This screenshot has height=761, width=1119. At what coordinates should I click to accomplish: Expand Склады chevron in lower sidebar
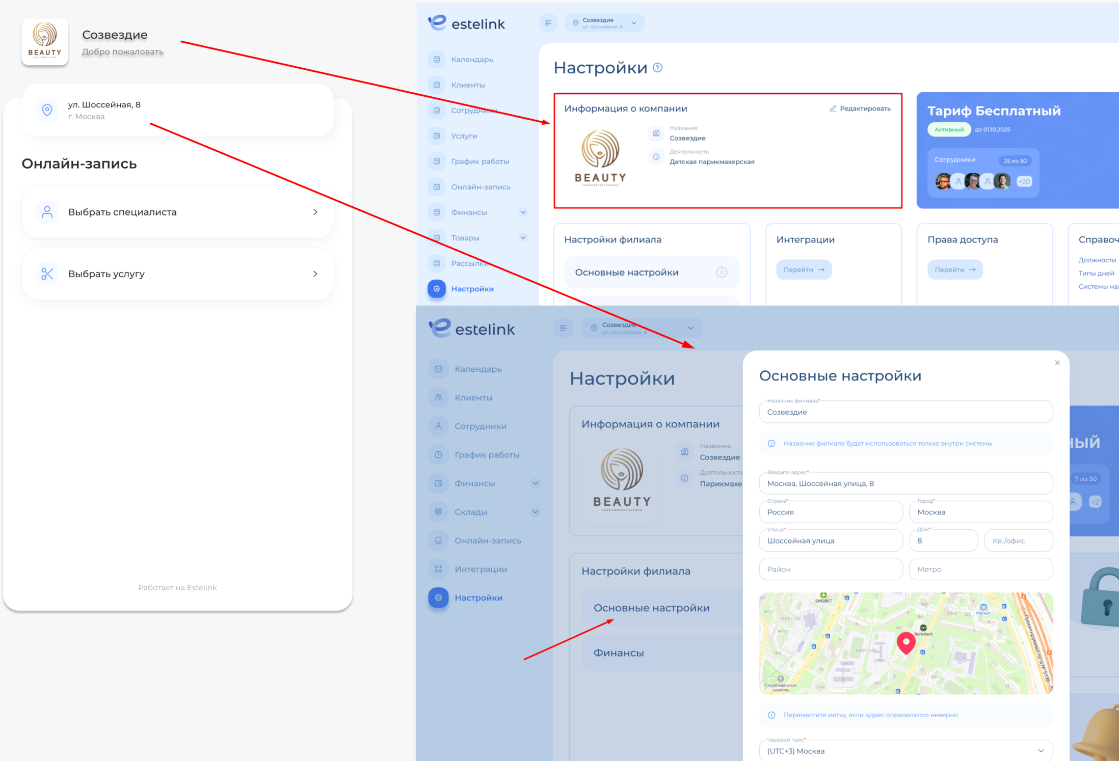(x=536, y=511)
